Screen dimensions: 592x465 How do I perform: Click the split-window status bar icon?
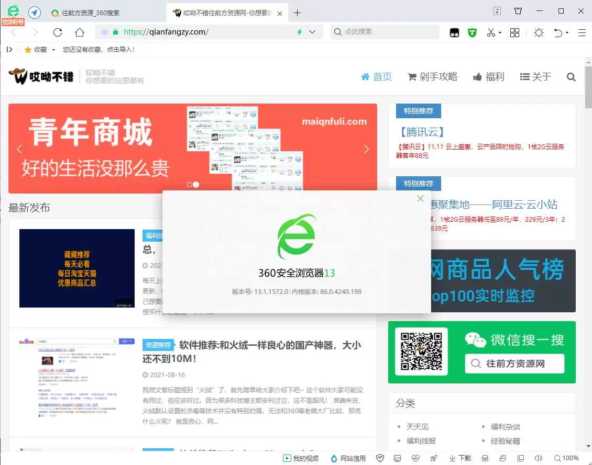coord(521,458)
